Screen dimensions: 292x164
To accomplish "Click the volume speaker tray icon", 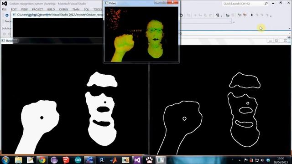I will click(262, 160).
